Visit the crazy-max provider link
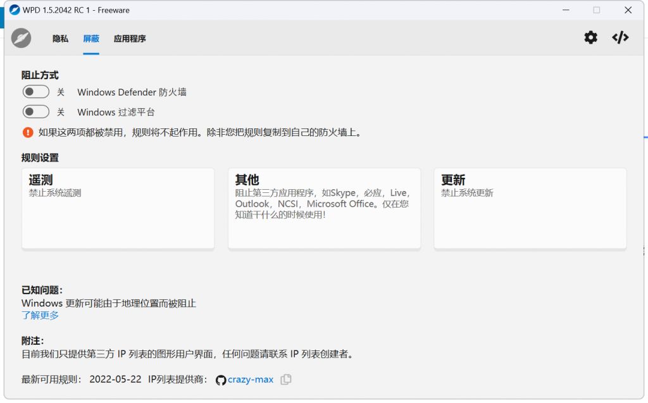The image size is (648, 403). [x=251, y=380]
